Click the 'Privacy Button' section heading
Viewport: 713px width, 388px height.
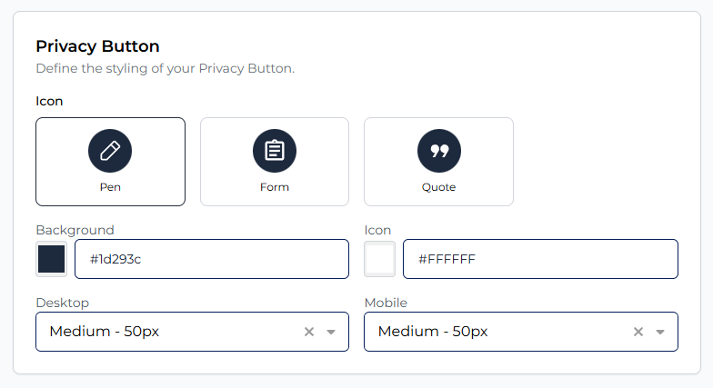[97, 46]
